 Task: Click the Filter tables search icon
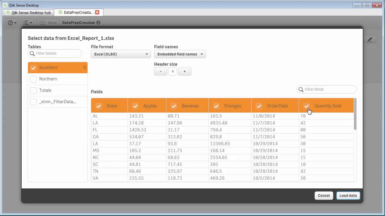[32, 53]
